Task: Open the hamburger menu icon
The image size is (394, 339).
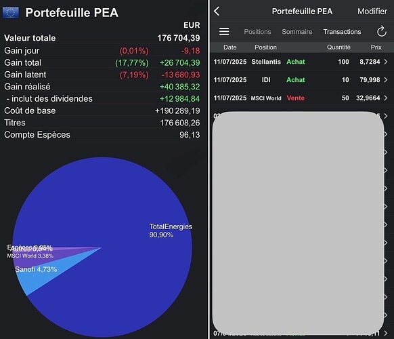Action: tap(224, 32)
